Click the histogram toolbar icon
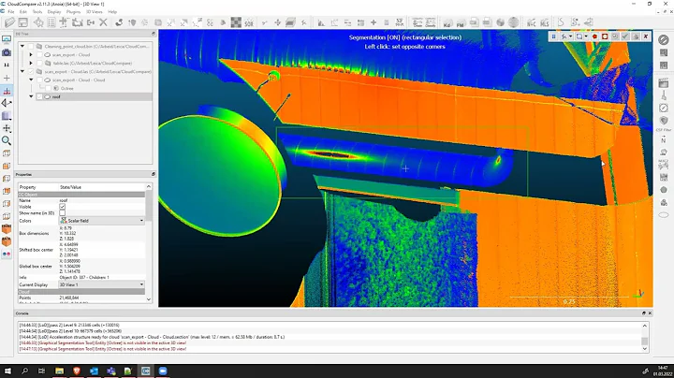Screen dimensions: 674x378 (x=321, y=22)
